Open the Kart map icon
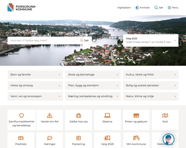Screen dimensions: 186x148 click(x=165, y=116)
